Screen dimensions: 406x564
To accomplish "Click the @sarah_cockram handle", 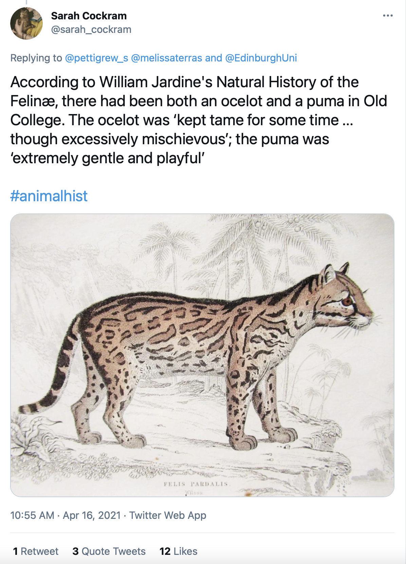I will pyautogui.click(x=91, y=30).
